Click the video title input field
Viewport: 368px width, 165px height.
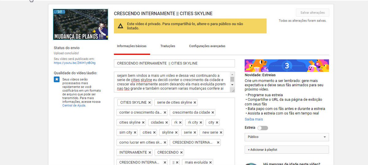click(x=174, y=63)
